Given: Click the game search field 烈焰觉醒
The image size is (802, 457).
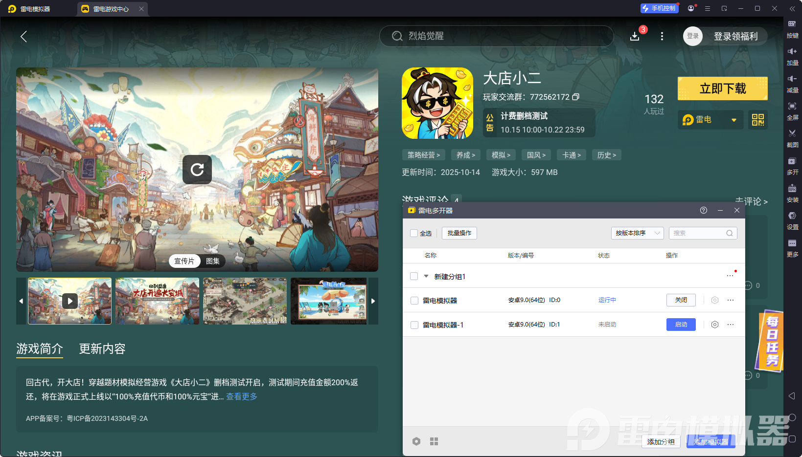Looking at the screenshot, I should pos(497,36).
